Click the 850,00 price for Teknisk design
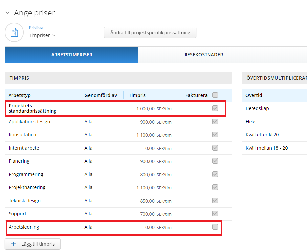The height and width of the screenshot is (250, 307). [147, 201]
